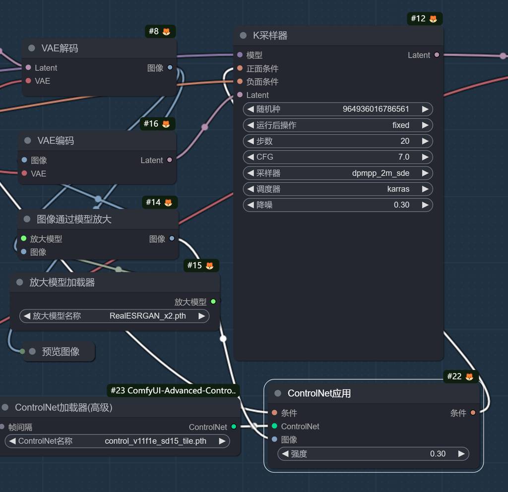Collapse the K采样器 node via its title dot
508x492 pixels.
(243, 36)
